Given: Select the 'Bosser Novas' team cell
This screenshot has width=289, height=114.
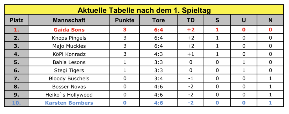Looking at the screenshot, I should (x=69, y=86).
